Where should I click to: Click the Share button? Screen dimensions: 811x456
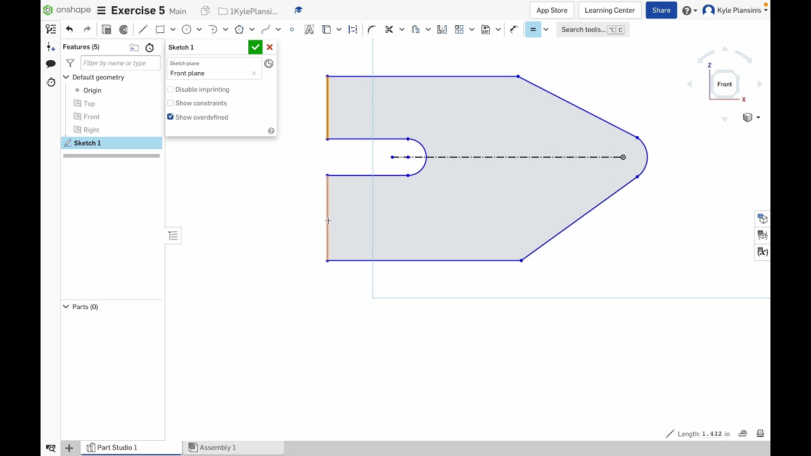661,10
